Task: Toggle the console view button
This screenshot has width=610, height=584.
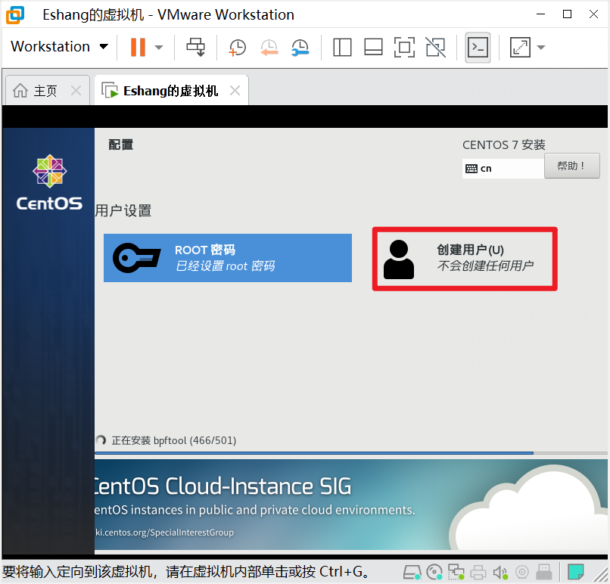Action: coord(478,48)
